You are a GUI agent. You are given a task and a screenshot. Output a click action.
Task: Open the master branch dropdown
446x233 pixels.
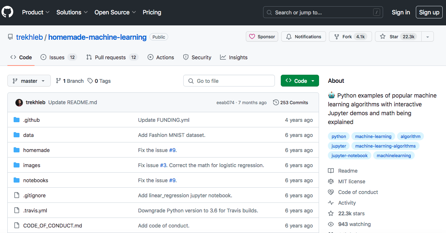29,81
